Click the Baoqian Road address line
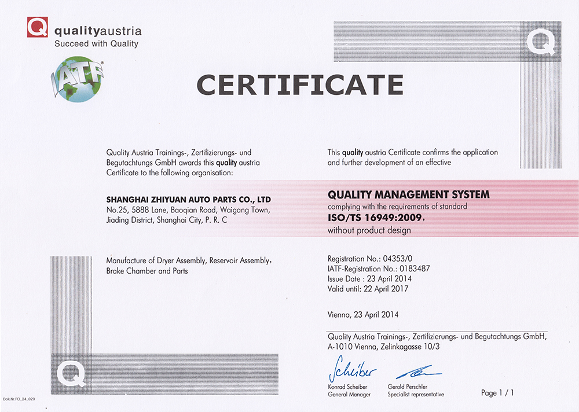This screenshot has height=412, width=579. (x=188, y=209)
